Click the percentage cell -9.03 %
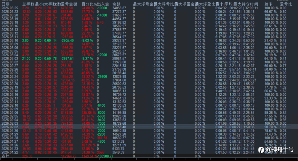This screenshot has height=161, width=298. click(x=87, y=41)
